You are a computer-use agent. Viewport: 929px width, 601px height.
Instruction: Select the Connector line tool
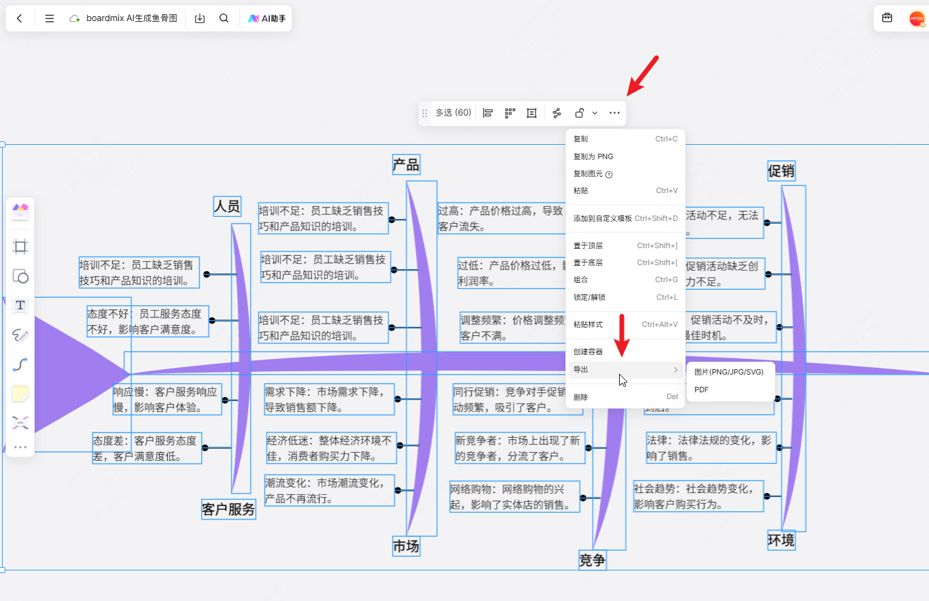pyautogui.click(x=20, y=364)
